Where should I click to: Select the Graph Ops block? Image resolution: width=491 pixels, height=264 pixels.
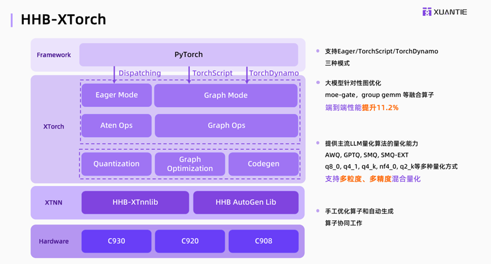tap(226, 126)
